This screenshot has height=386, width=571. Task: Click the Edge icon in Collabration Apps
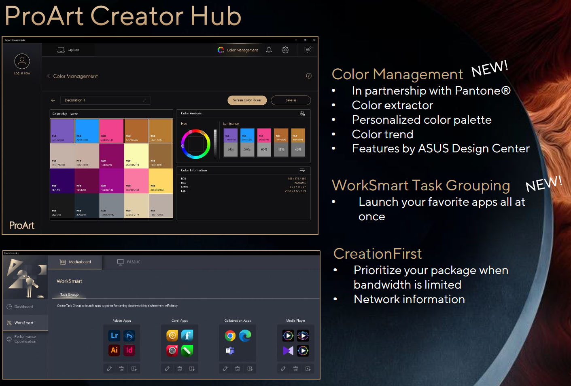pos(245,335)
